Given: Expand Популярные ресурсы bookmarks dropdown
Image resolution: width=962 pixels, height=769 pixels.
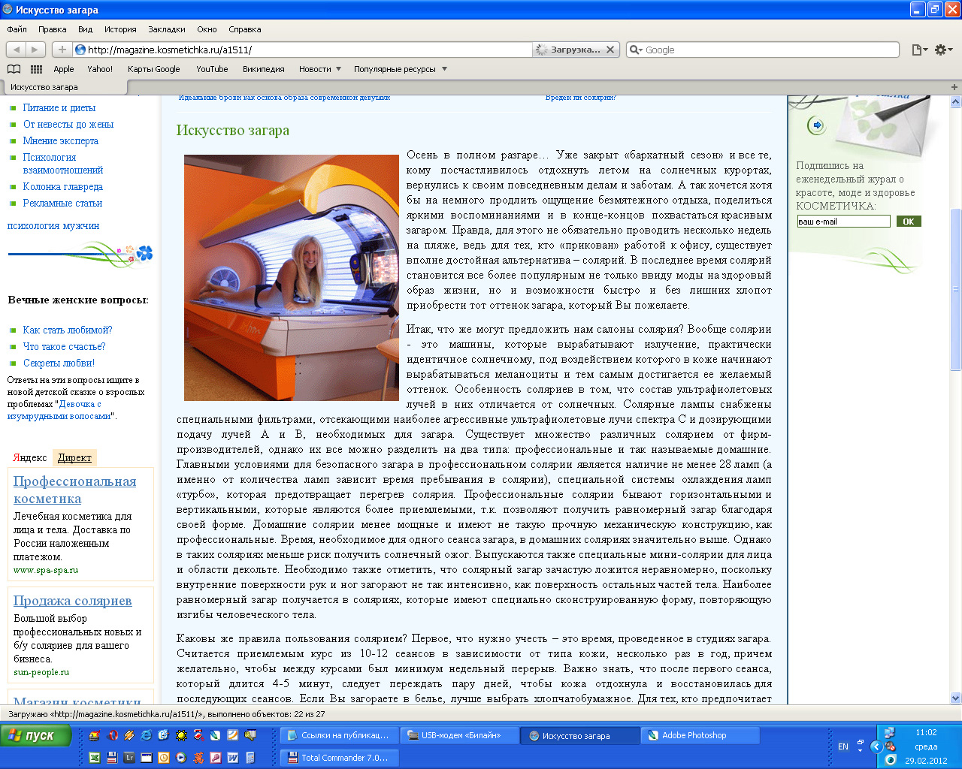Looking at the screenshot, I should click(401, 69).
